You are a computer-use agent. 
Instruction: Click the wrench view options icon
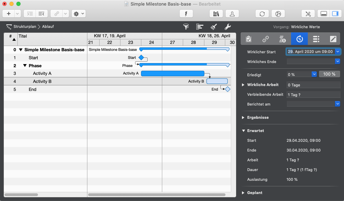[x=228, y=27]
